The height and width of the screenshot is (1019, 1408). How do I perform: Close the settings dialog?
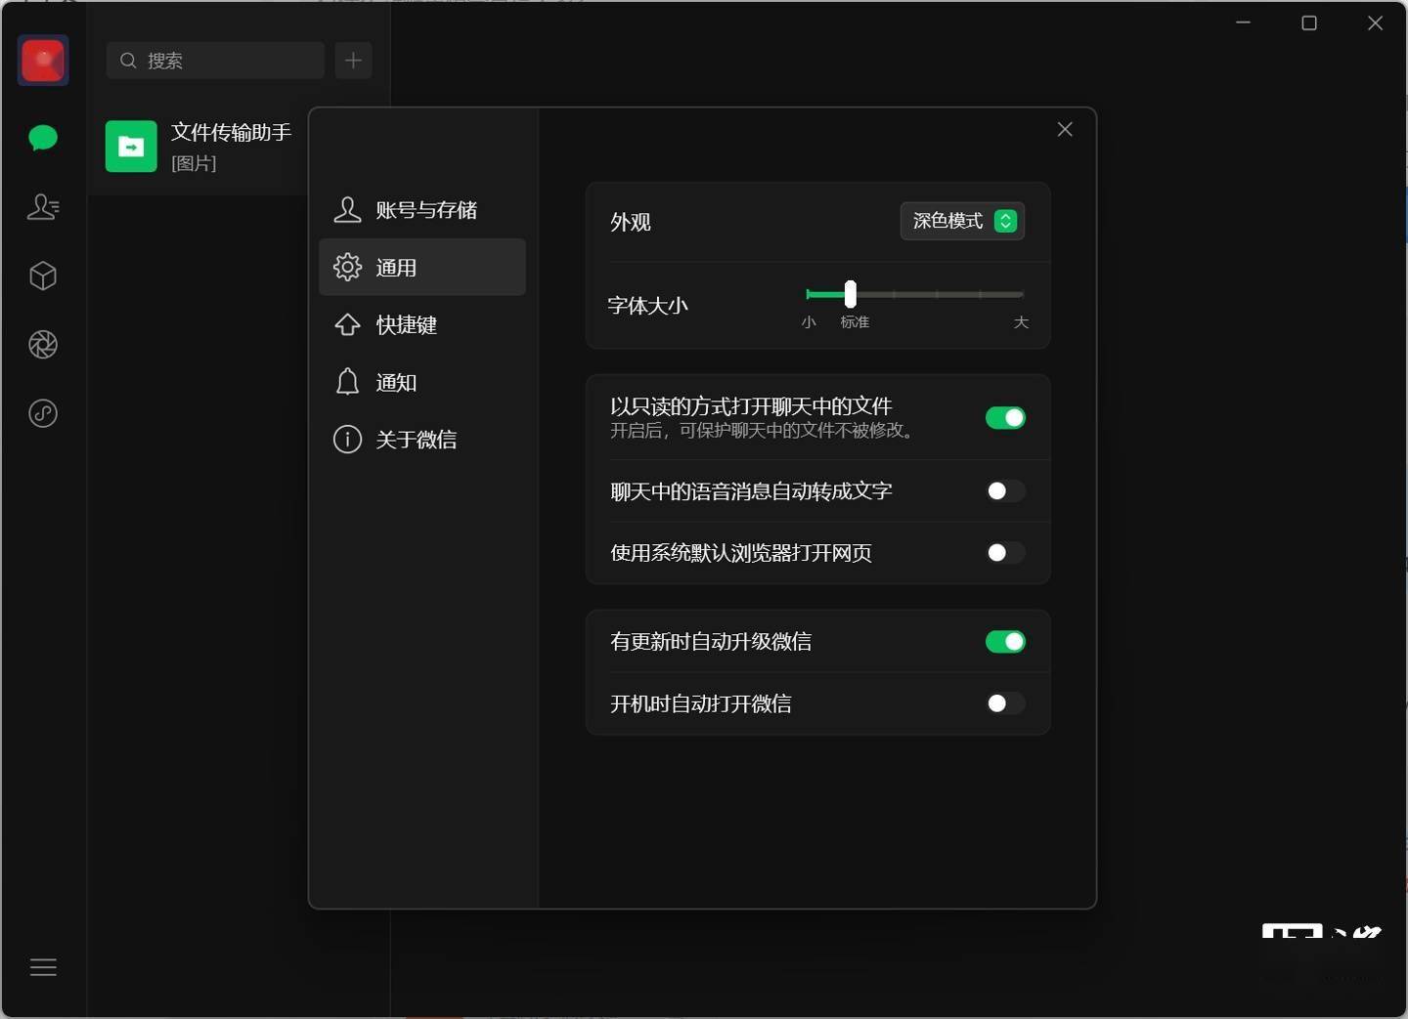click(x=1065, y=130)
